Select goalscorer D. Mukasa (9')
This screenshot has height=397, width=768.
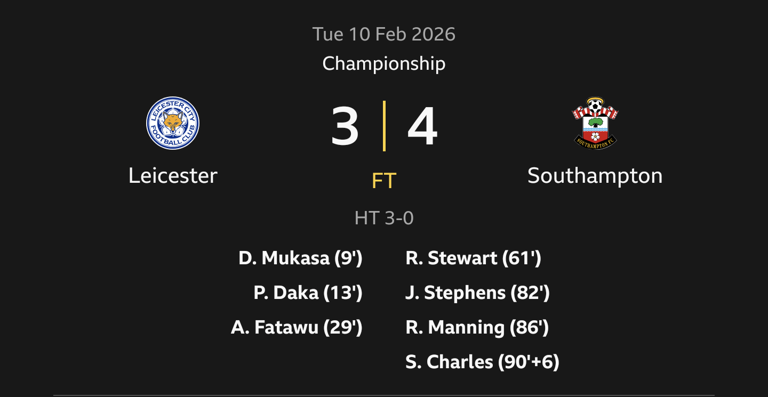tap(300, 258)
